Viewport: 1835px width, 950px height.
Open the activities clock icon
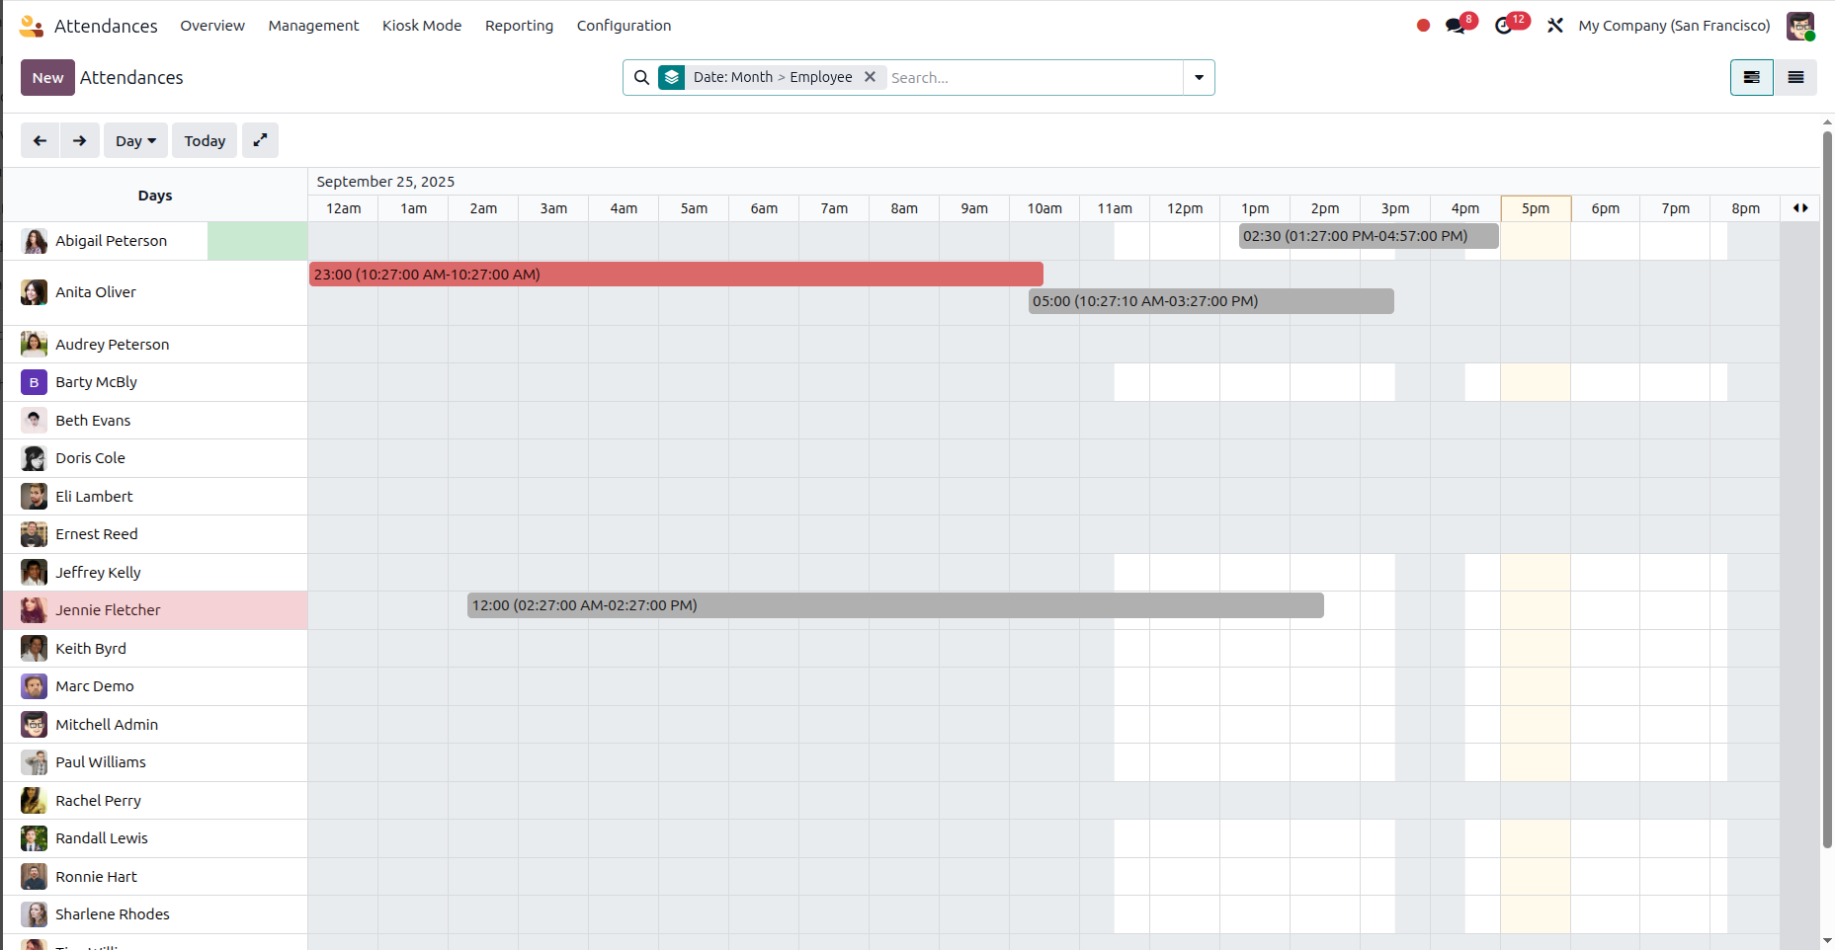pos(1504,26)
